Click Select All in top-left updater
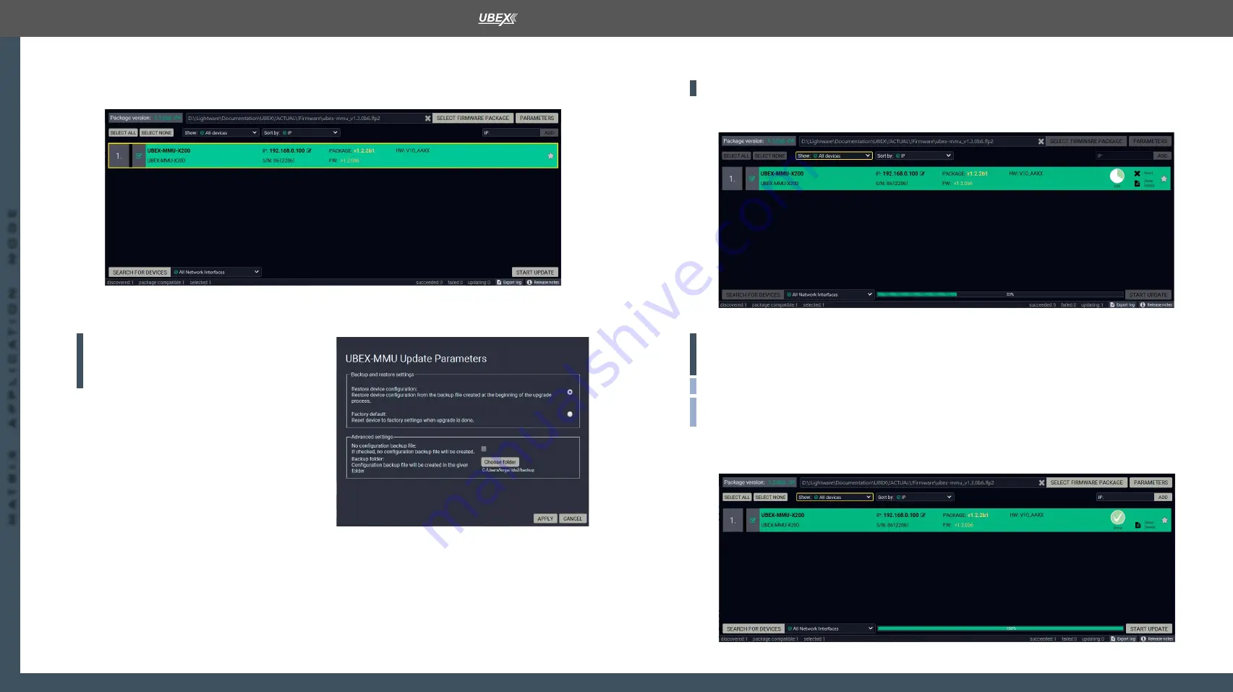The width and height of the screenshot is (1233, 692). click(123, 132)
